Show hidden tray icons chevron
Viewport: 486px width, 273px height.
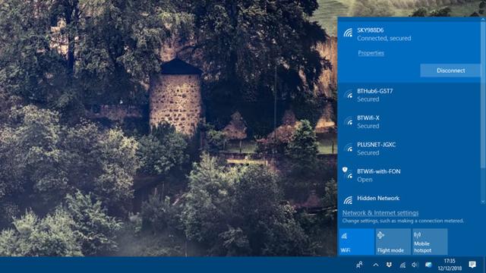(376, 265)
